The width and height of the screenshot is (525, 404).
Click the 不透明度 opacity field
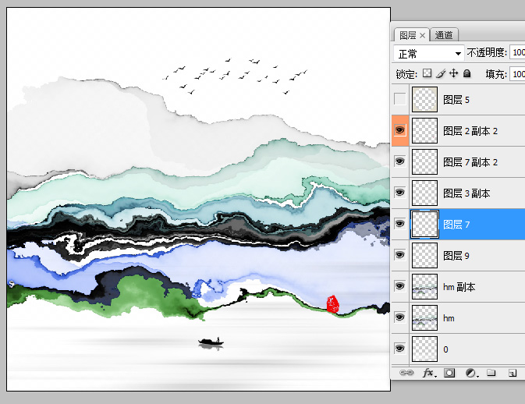[517, 52]
